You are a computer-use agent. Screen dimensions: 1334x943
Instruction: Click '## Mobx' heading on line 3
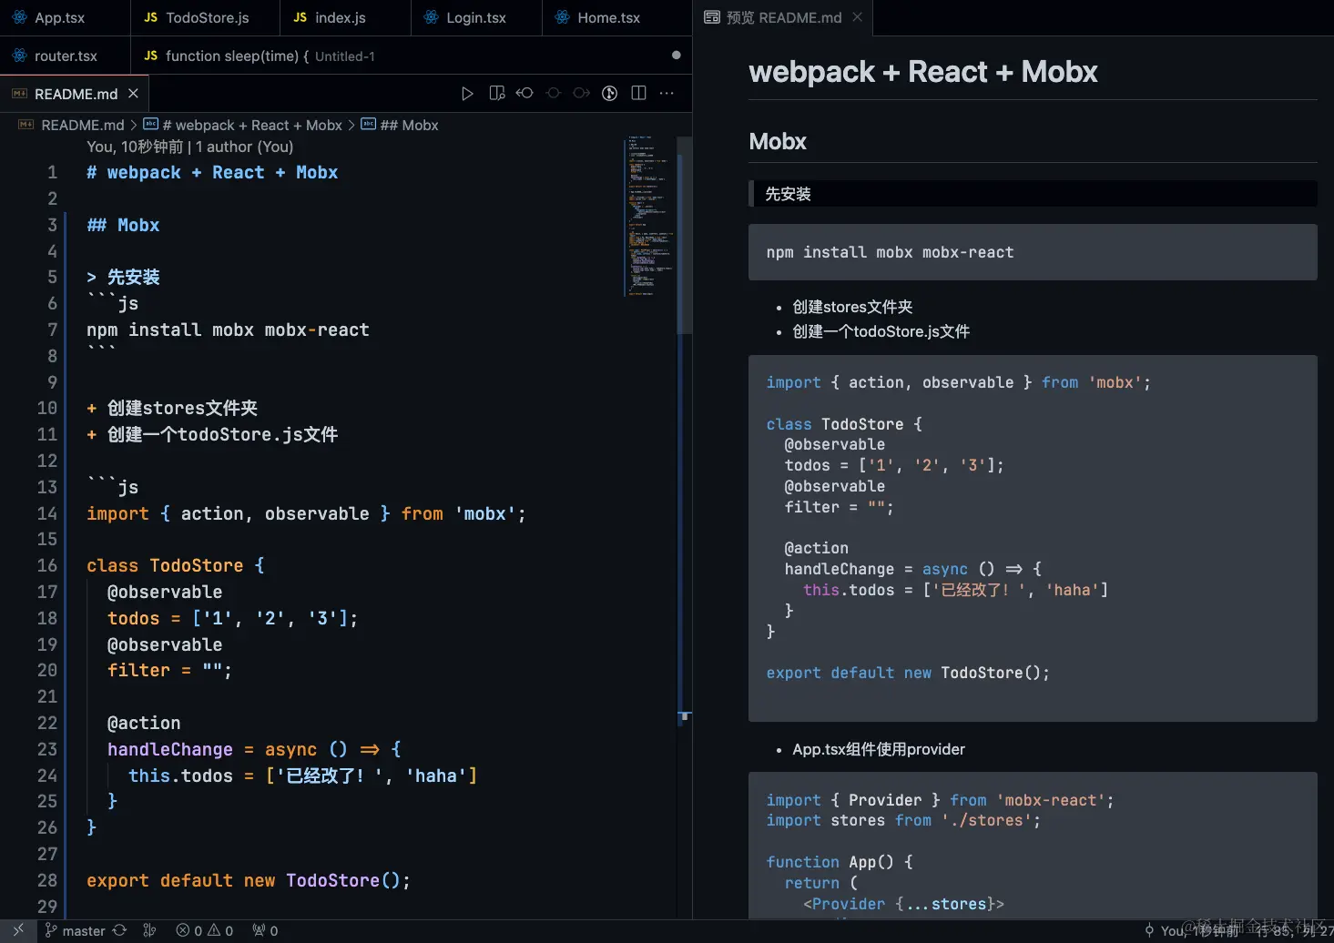click(123, 225)
